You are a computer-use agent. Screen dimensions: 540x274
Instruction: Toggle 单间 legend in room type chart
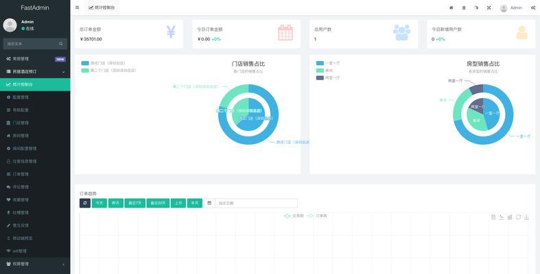point(325,71)
